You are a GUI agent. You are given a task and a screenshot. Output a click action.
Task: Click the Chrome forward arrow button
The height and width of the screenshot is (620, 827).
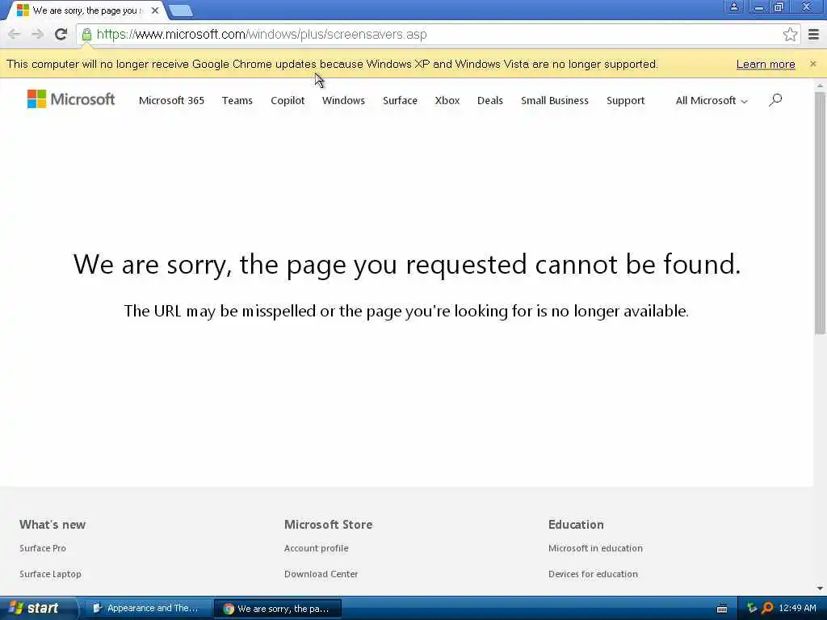coord(37,34)
